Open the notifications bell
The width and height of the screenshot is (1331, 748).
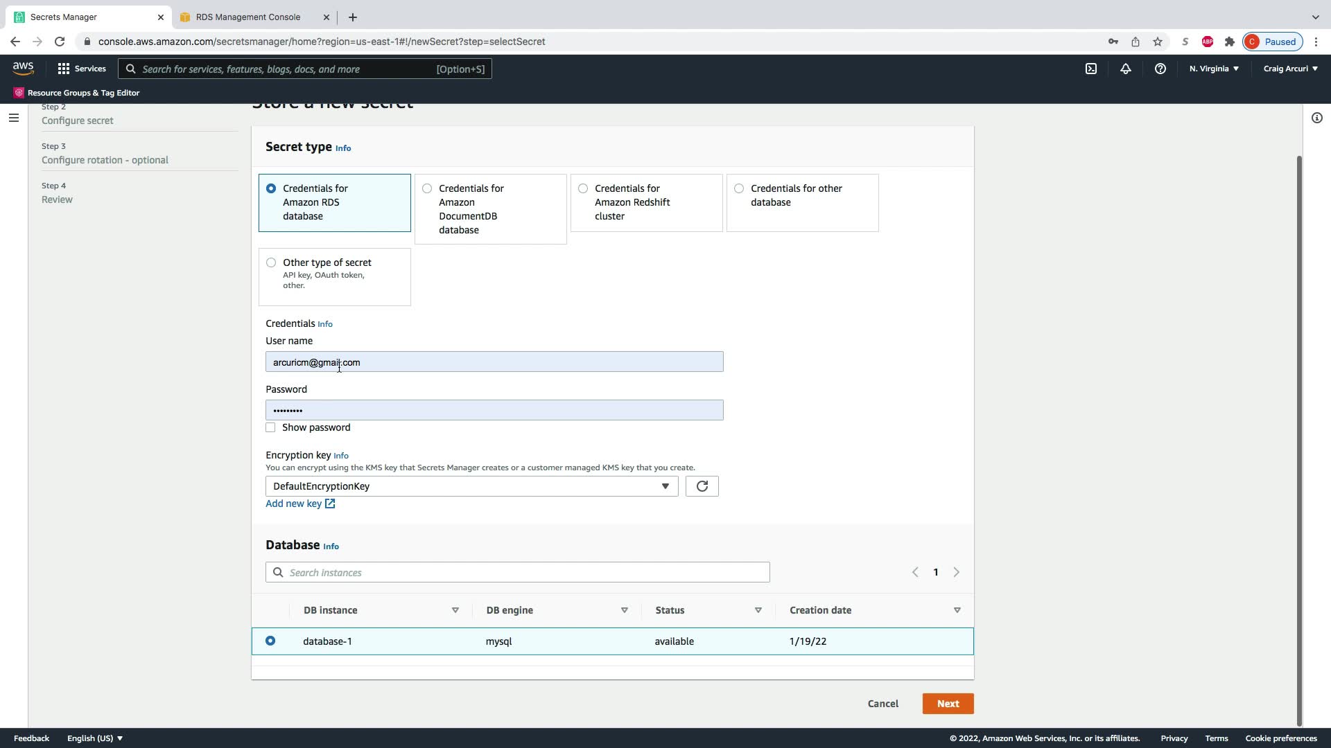[x=1126, y=69]
